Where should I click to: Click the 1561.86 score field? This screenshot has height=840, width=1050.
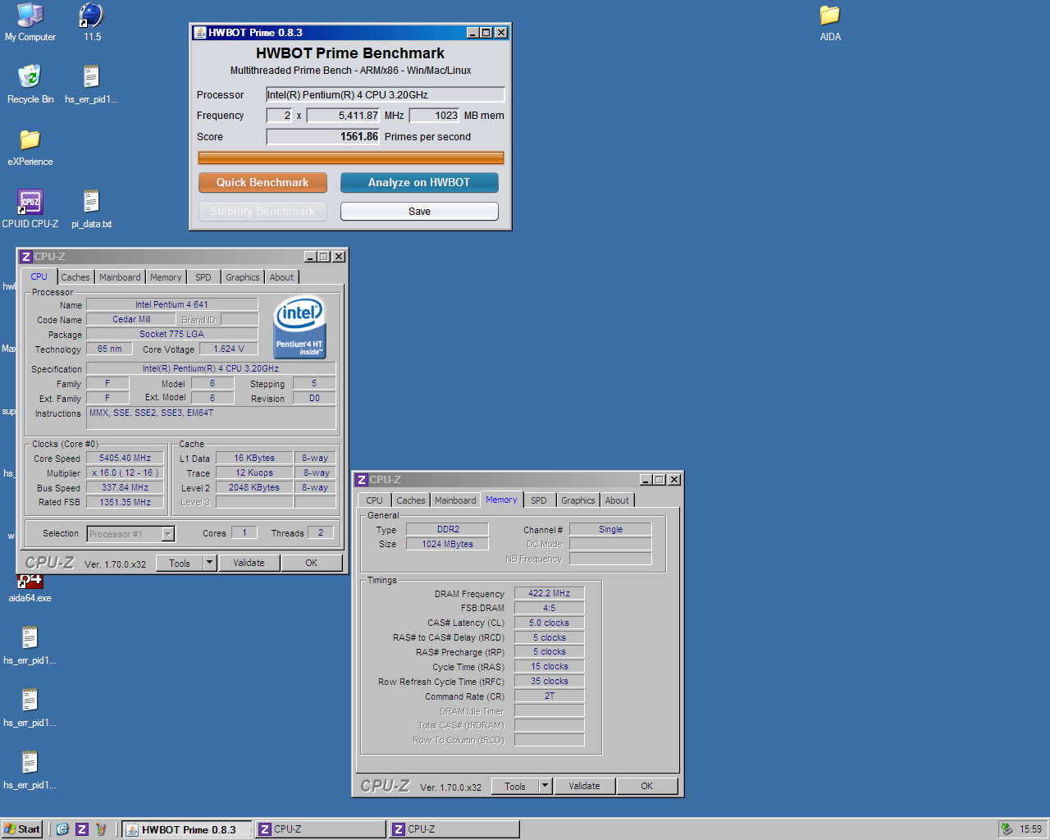pos(323,137)
